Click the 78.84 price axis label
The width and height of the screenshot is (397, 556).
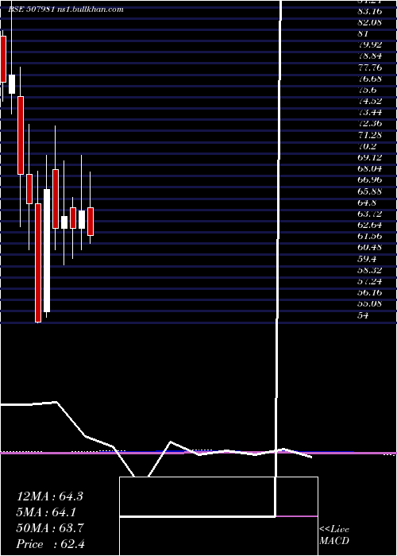coord(370,56)
